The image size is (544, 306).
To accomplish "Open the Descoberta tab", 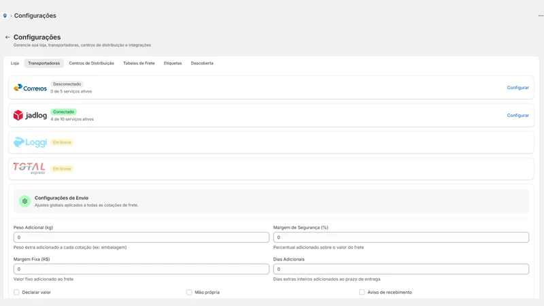I will [x=202, y=63].
